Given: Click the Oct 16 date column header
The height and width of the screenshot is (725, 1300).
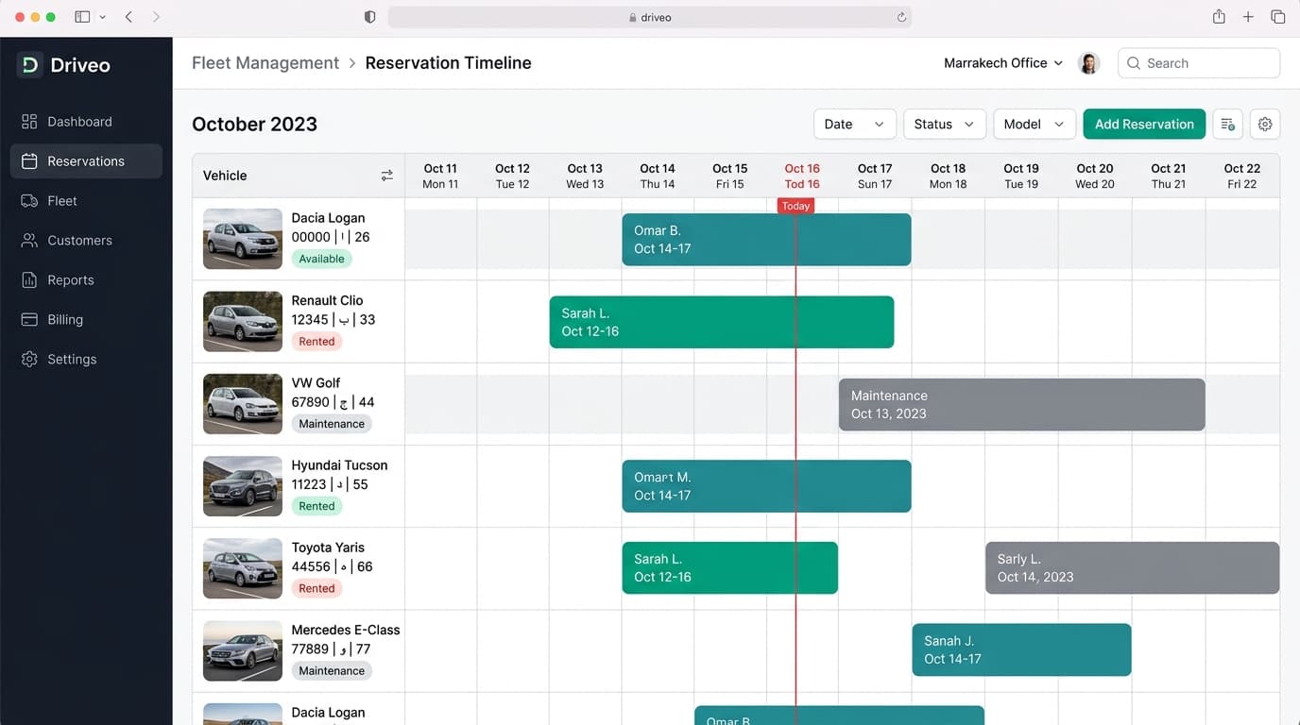Looking at the screenshot, I should tap(802, 176).
